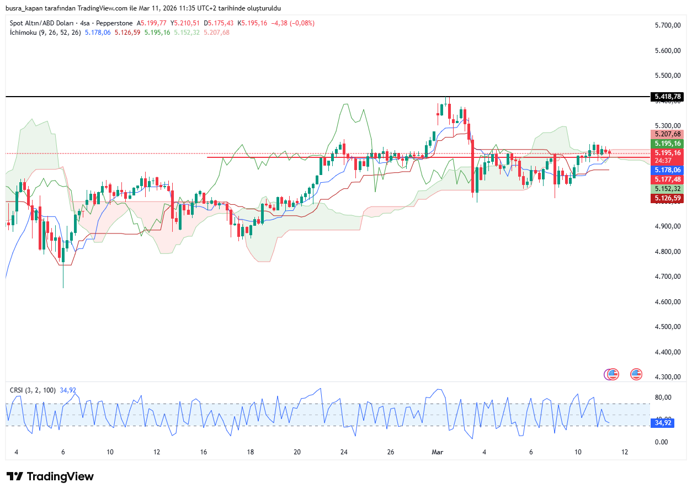This screenshot has width=692, height=493.
Task: Click the US flag icon overlapping the purple circle
Action: 613,374
